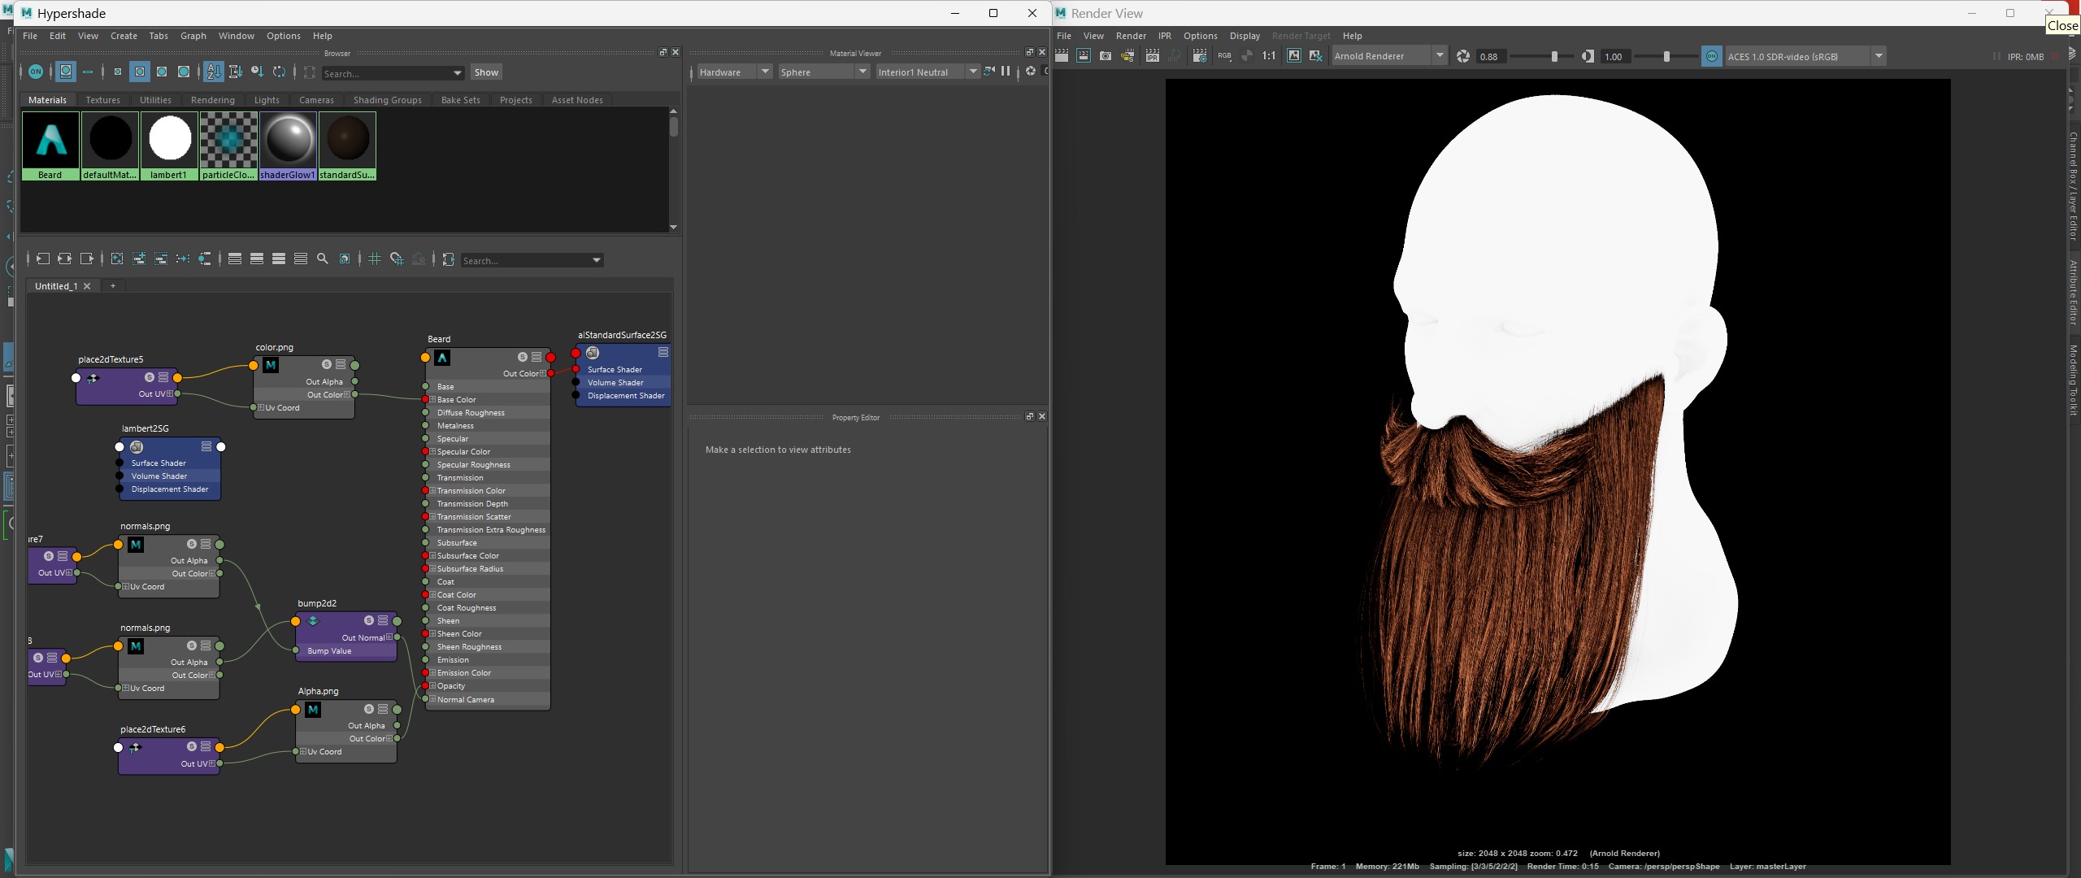Open the Render View IPR menu
Viewport: 2081px width, 878px height.
(1165, 36)
